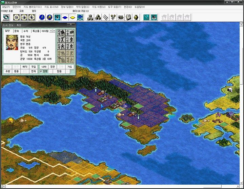
Task: Switch to the 수지 tab
Action: pos(26,31)
